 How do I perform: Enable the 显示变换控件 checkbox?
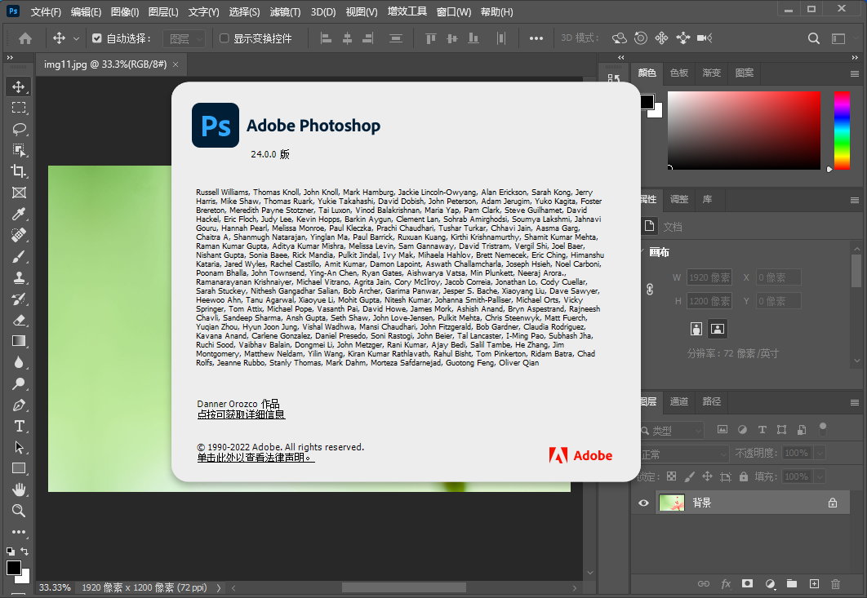(x=224, y=38)
